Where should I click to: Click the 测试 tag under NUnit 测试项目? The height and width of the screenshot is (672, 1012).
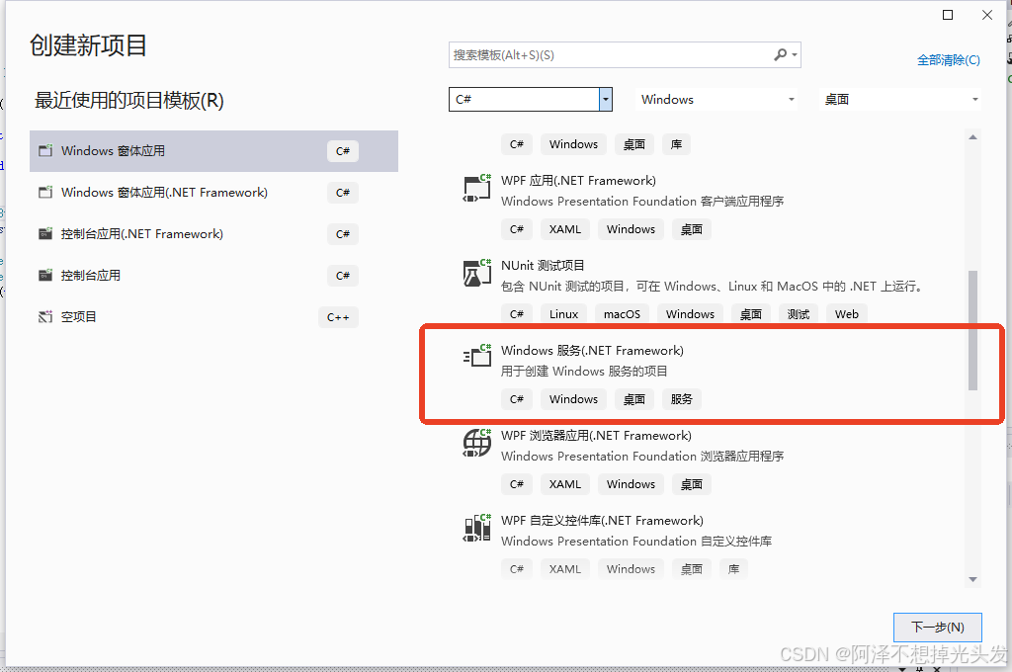pos(798,314)
